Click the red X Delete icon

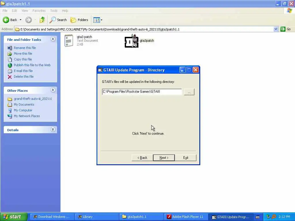tap(10, 77)
